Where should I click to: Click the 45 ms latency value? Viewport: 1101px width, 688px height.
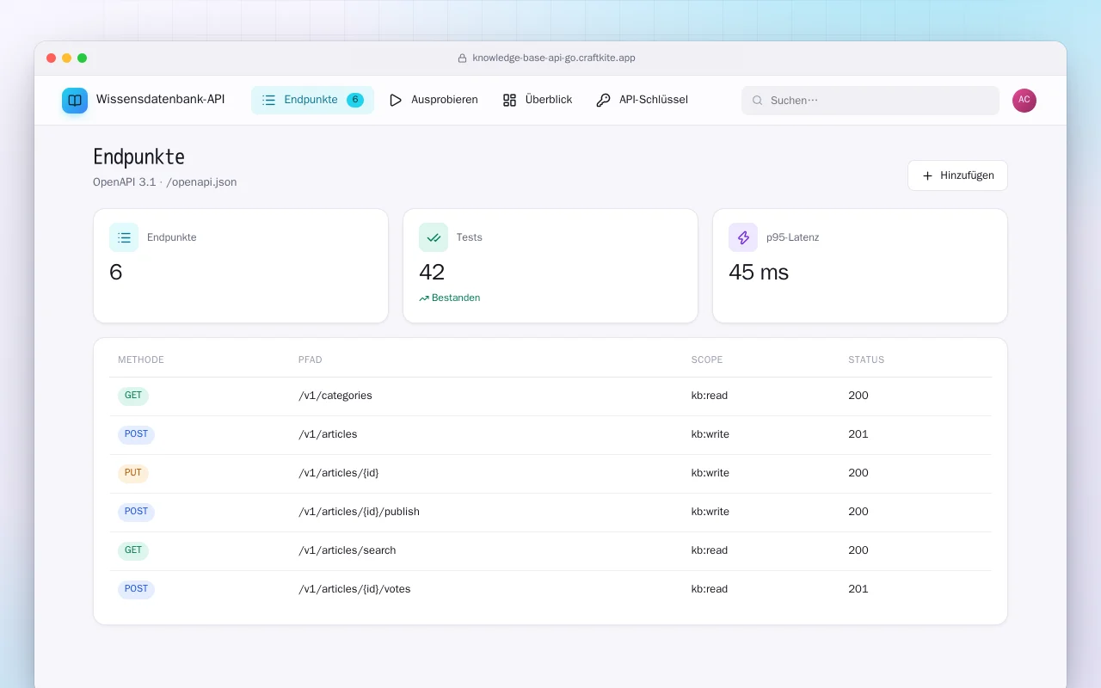(x=759, y=273)
